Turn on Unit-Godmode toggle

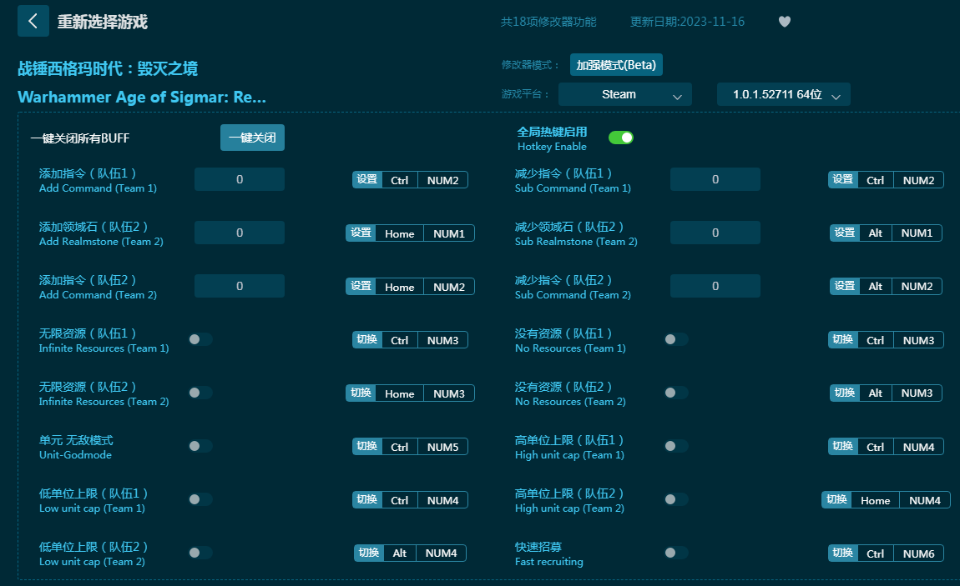point(200,446)
